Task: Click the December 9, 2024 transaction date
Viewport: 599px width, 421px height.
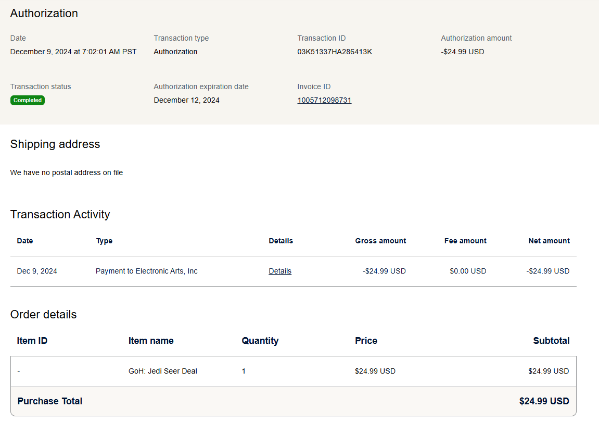Action: click(x=73, y=52)
